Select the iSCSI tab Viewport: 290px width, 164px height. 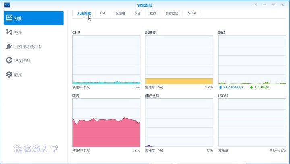pos(192,13)
